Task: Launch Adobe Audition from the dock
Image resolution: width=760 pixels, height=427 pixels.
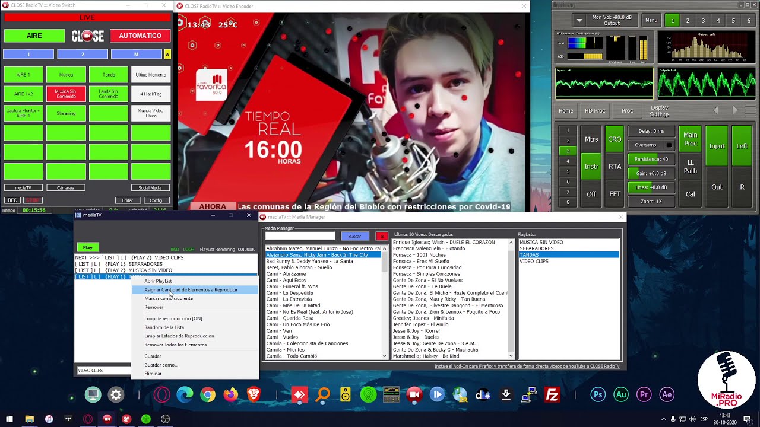Action: point(621,394)
